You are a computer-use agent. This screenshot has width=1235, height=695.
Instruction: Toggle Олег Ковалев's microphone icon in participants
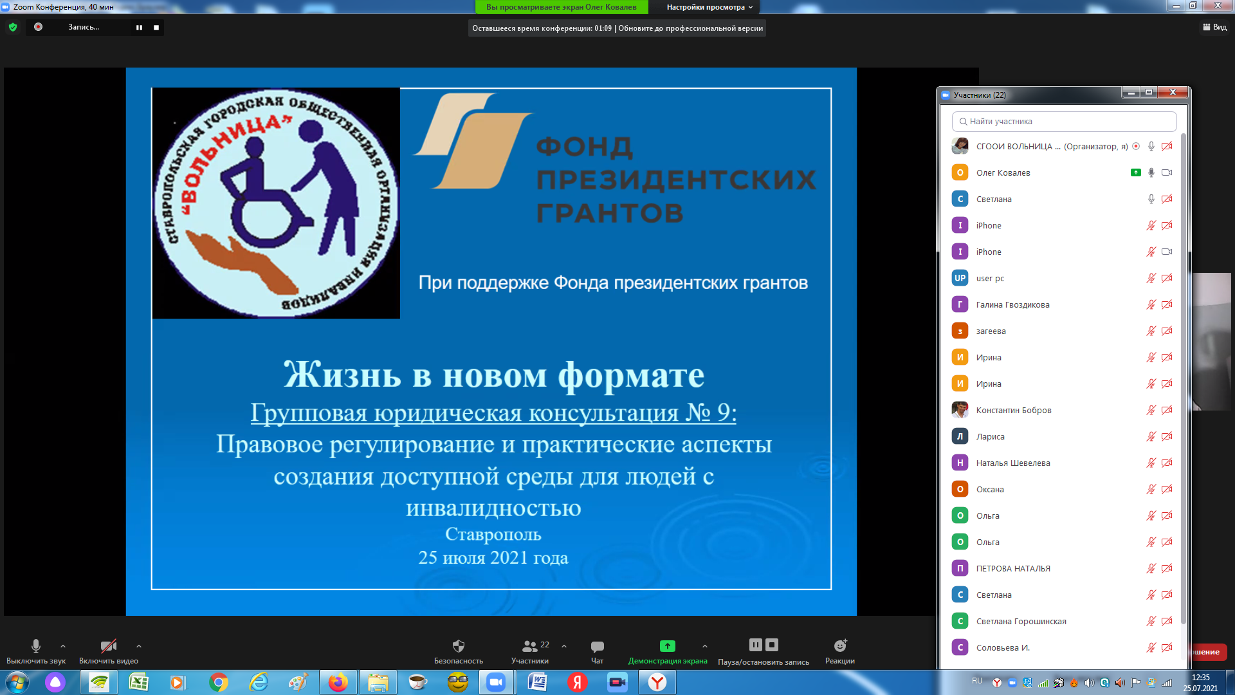pyautogui.click(x=1151, y=172)
